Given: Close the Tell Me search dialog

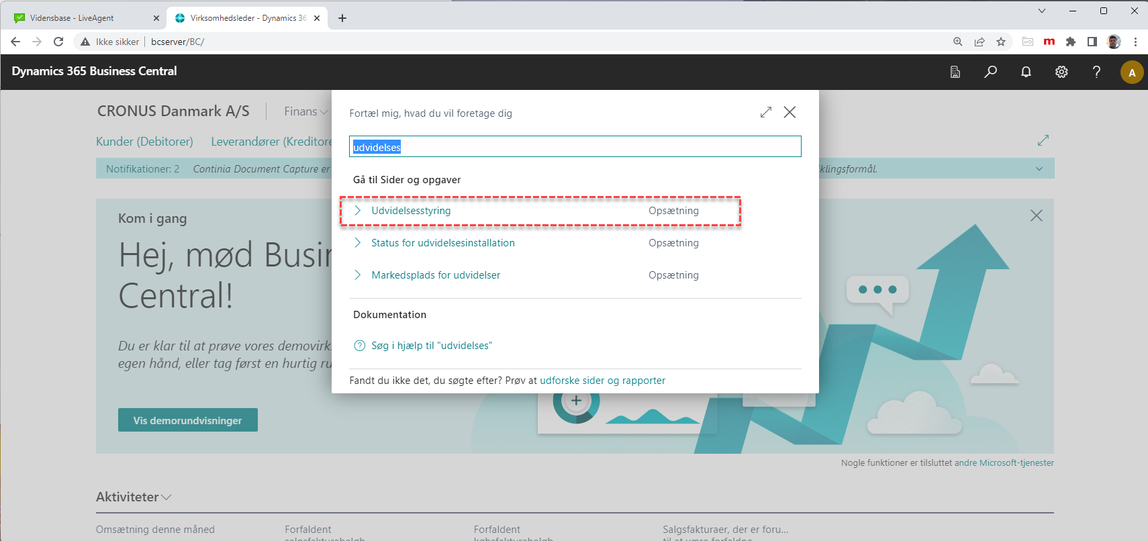Looking at the screenshot, I should [790, 112].
